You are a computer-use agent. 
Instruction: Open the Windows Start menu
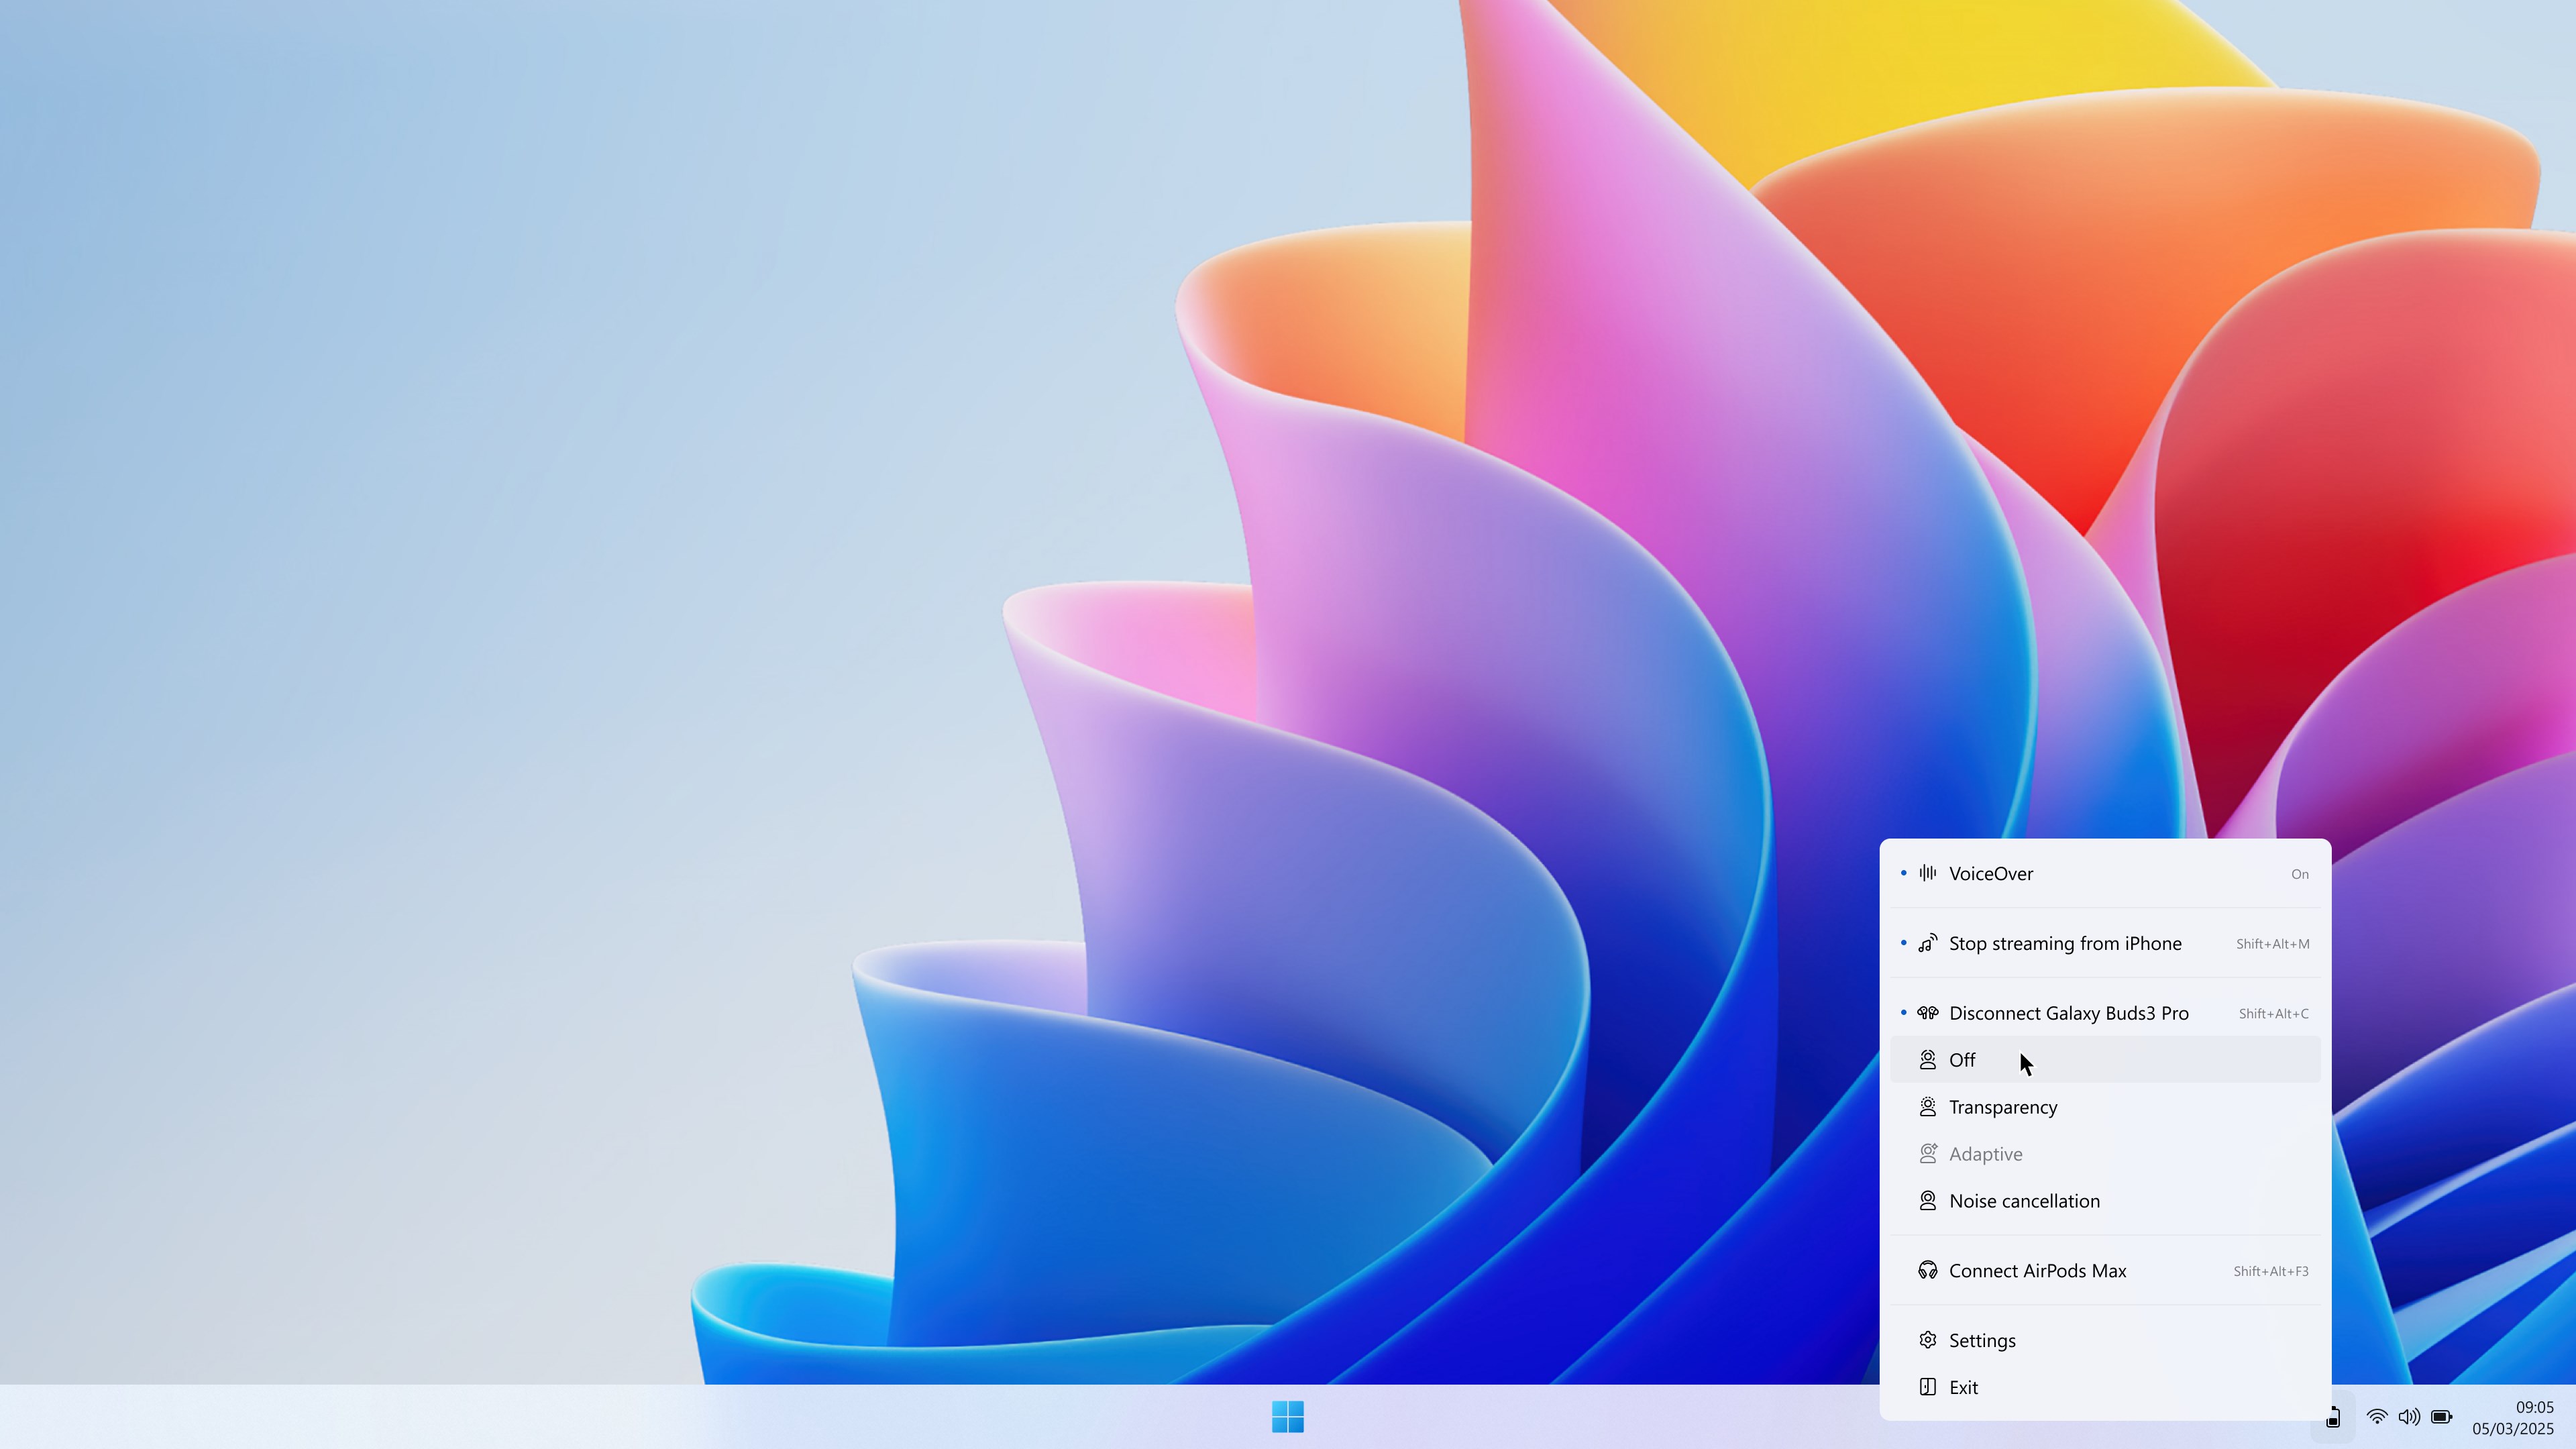click(1288, 1417)
